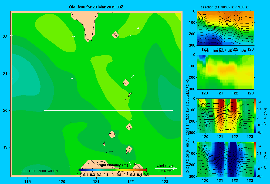Click the '0.2 N/m' wind stress value

pos(165,171)
